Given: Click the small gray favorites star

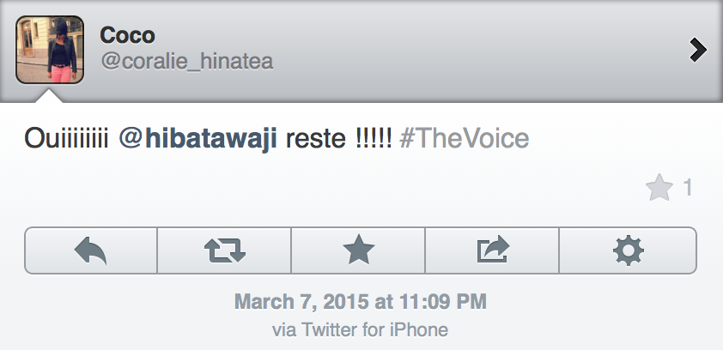Looking at the screenshot, I should (659, 189).
